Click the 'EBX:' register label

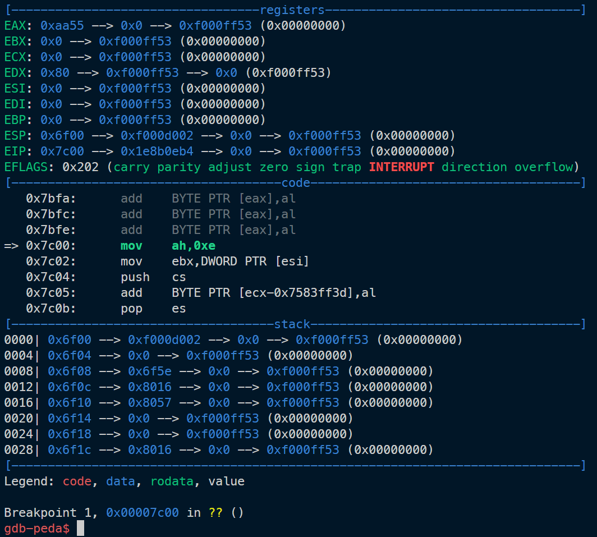pyautogui.click(x=19, y=41)
